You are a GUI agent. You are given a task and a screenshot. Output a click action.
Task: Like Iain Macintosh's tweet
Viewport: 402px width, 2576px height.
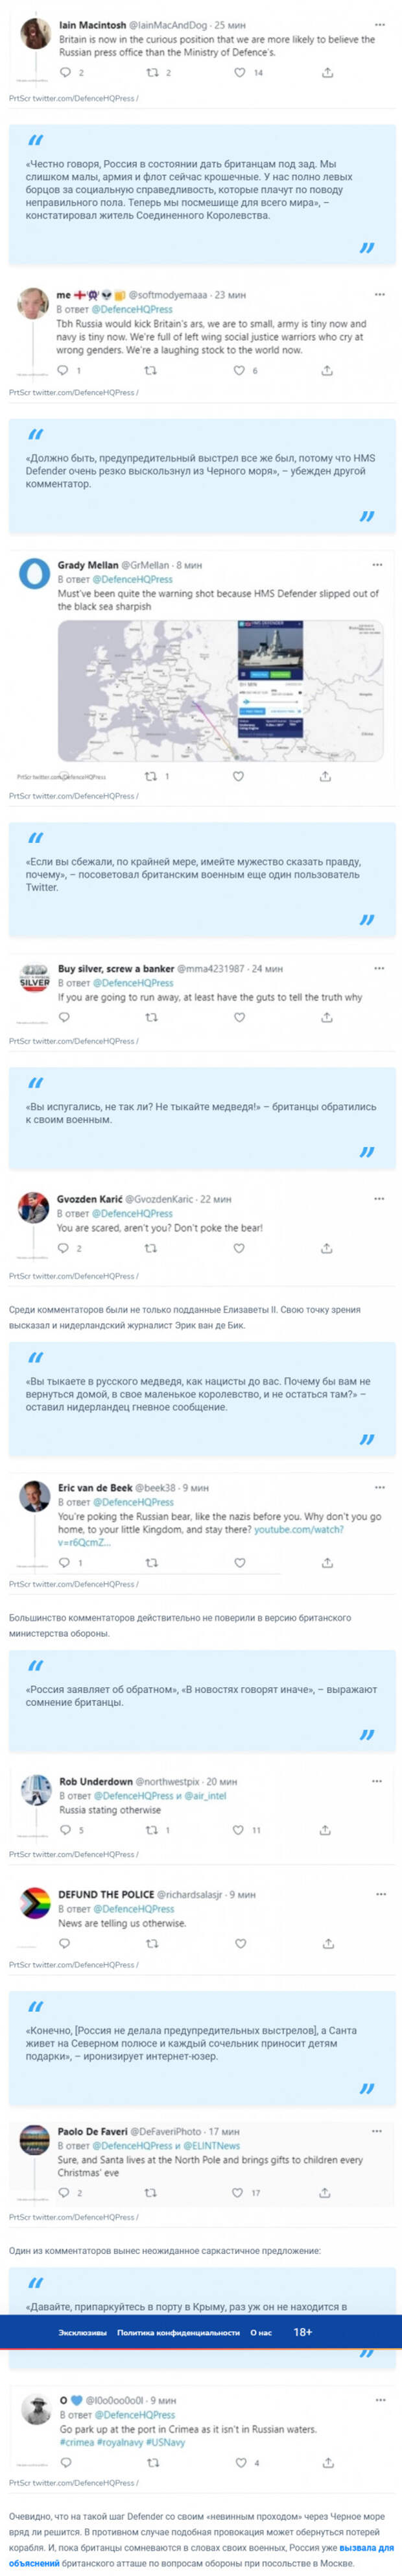239,72
